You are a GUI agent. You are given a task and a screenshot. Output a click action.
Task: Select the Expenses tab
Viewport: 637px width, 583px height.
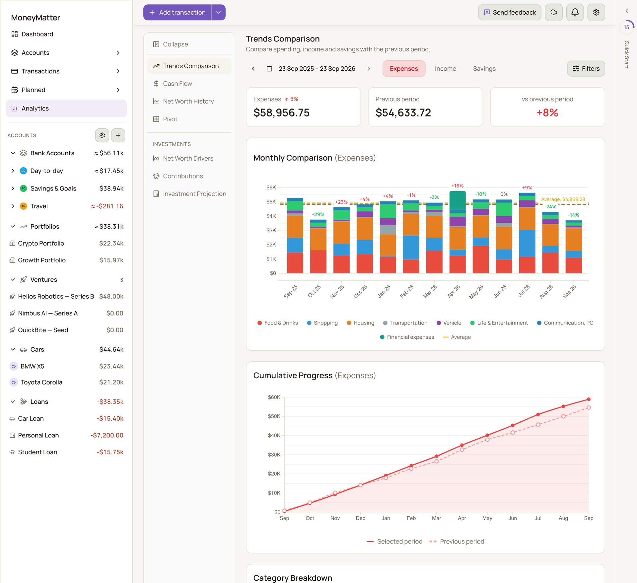coord(404,69)
